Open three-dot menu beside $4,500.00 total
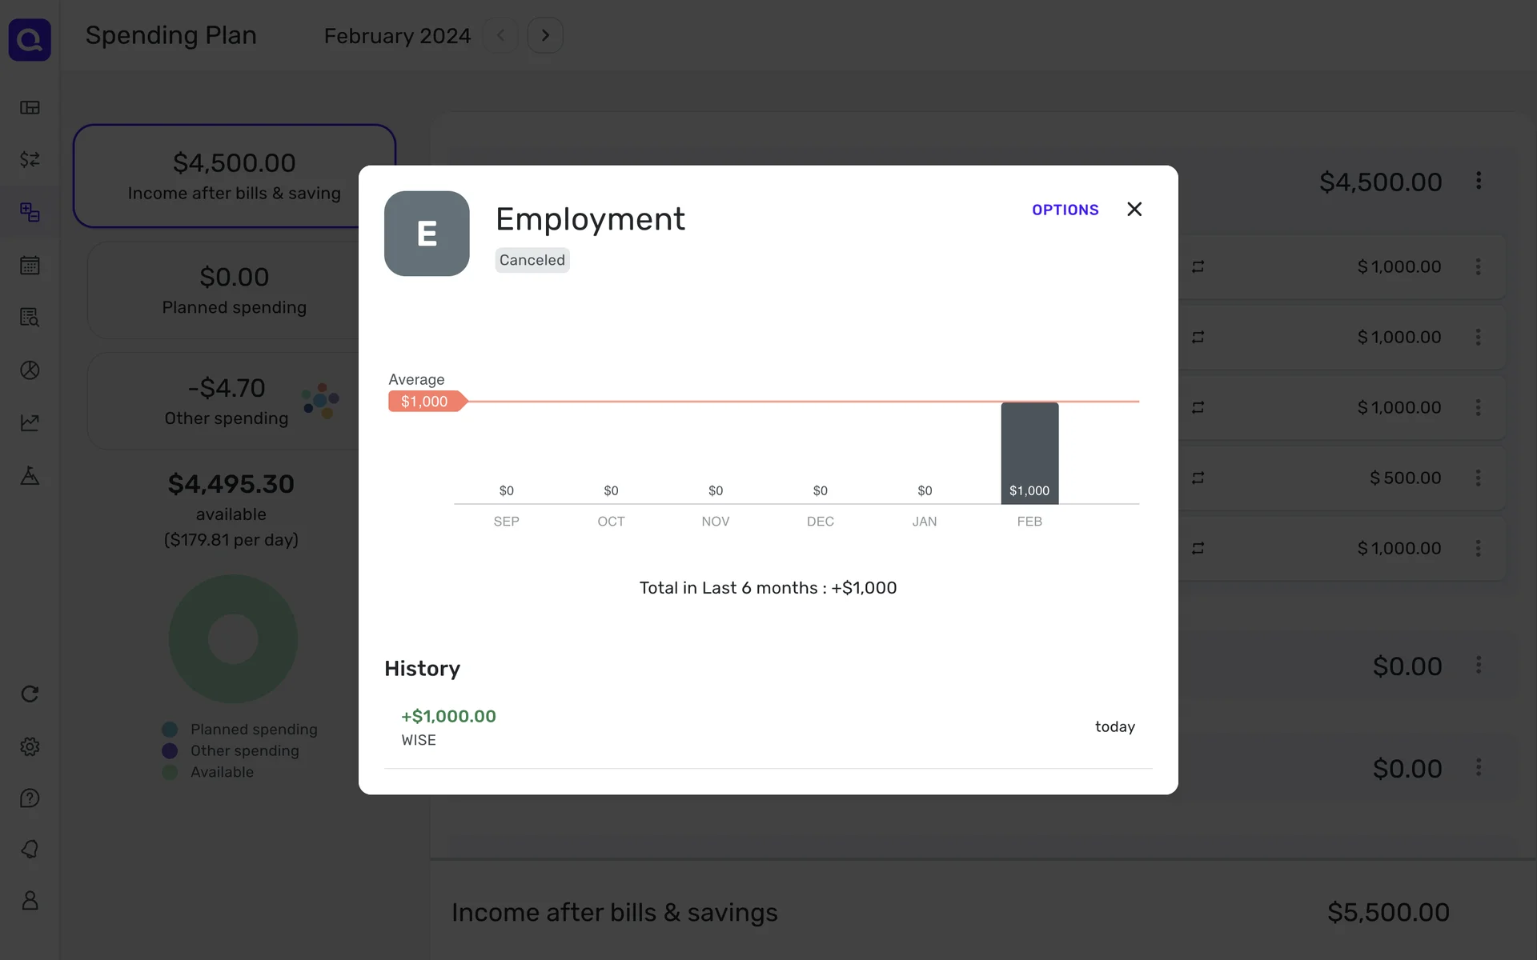The width and height of the screenshot is (1537, 960). [1479, 181]
